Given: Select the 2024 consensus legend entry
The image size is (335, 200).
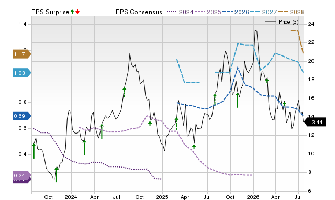Looking at the screenshot, I should pos(180,12).
